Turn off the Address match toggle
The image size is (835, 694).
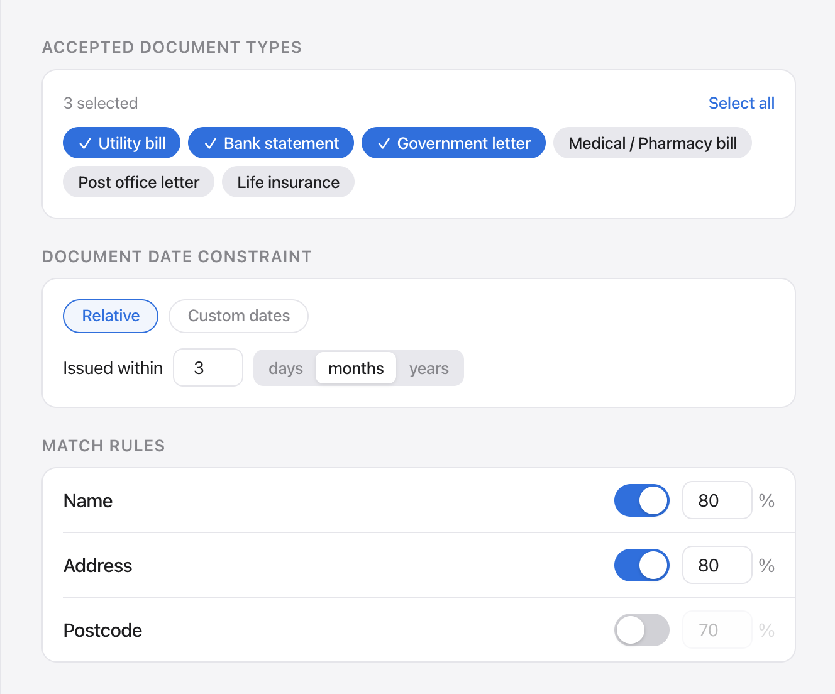[x=641, y=565]
